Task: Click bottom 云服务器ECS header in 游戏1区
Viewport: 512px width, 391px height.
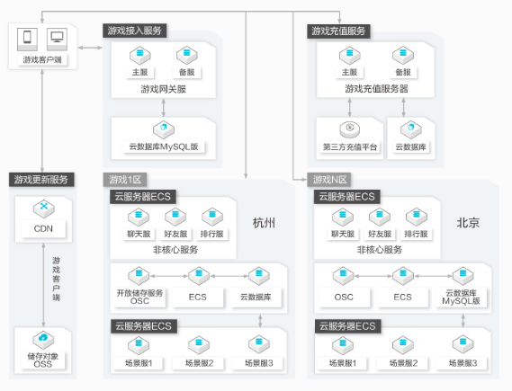Action: tap(144, 326)
